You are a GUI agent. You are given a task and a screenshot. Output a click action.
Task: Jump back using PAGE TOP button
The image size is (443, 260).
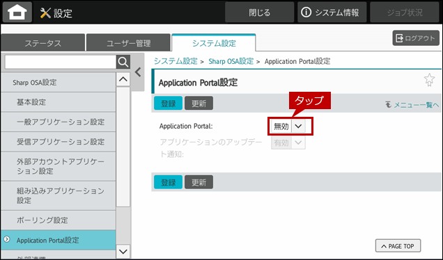(398, 246)
